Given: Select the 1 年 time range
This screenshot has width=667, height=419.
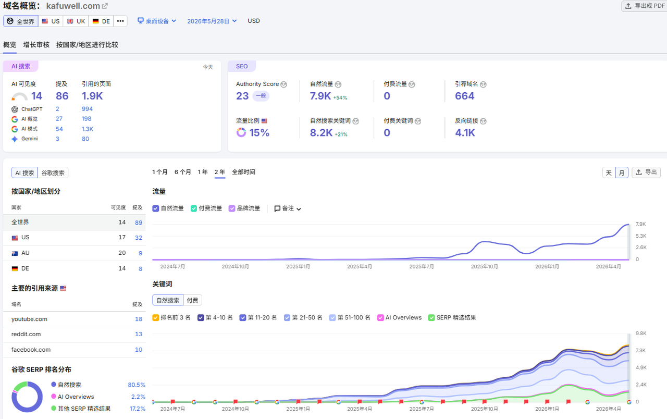Looking at the screenshot, I should click(x=203, y=172).
